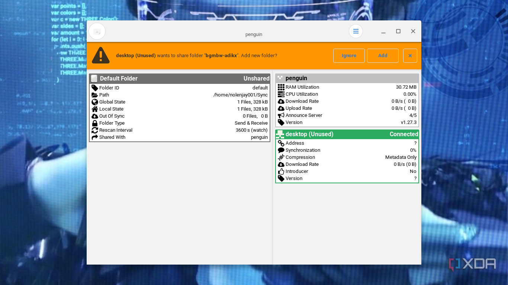Expand the Default Folder panel
The width and height of the screenshot is (508, 285).
180,78
